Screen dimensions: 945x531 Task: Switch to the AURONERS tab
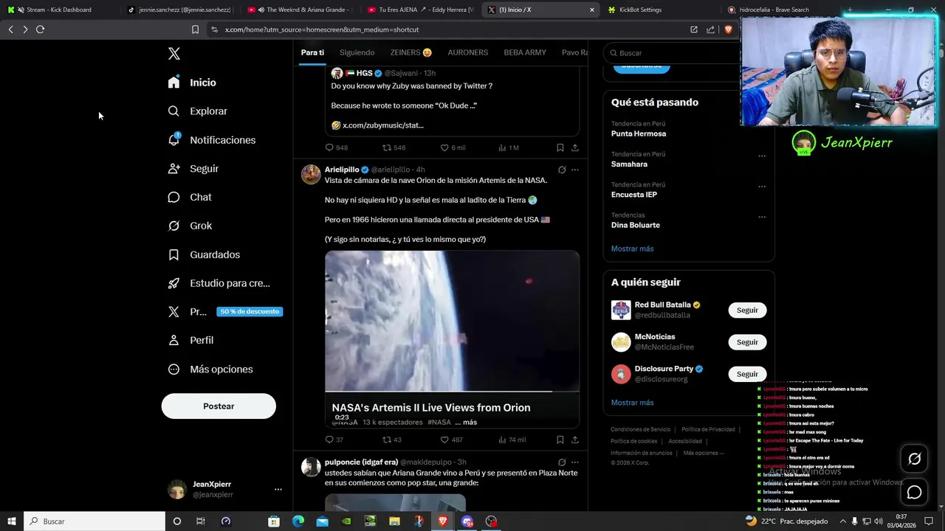[x=468, y=52]
